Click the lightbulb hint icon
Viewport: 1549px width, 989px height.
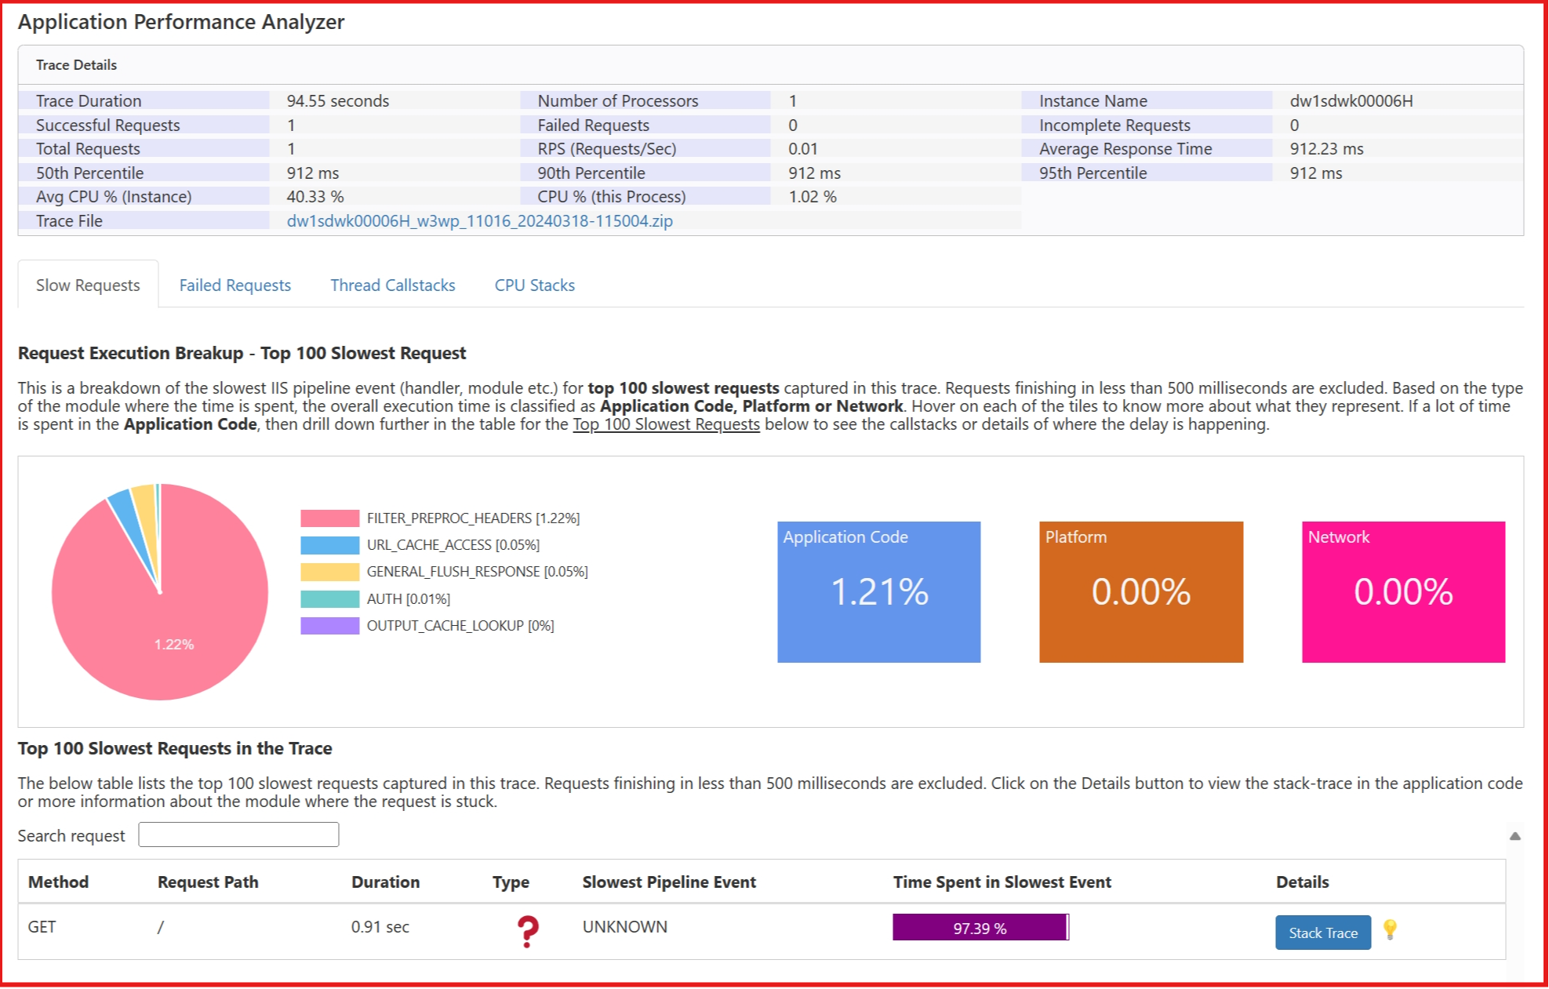click(x=1390, y=929)
